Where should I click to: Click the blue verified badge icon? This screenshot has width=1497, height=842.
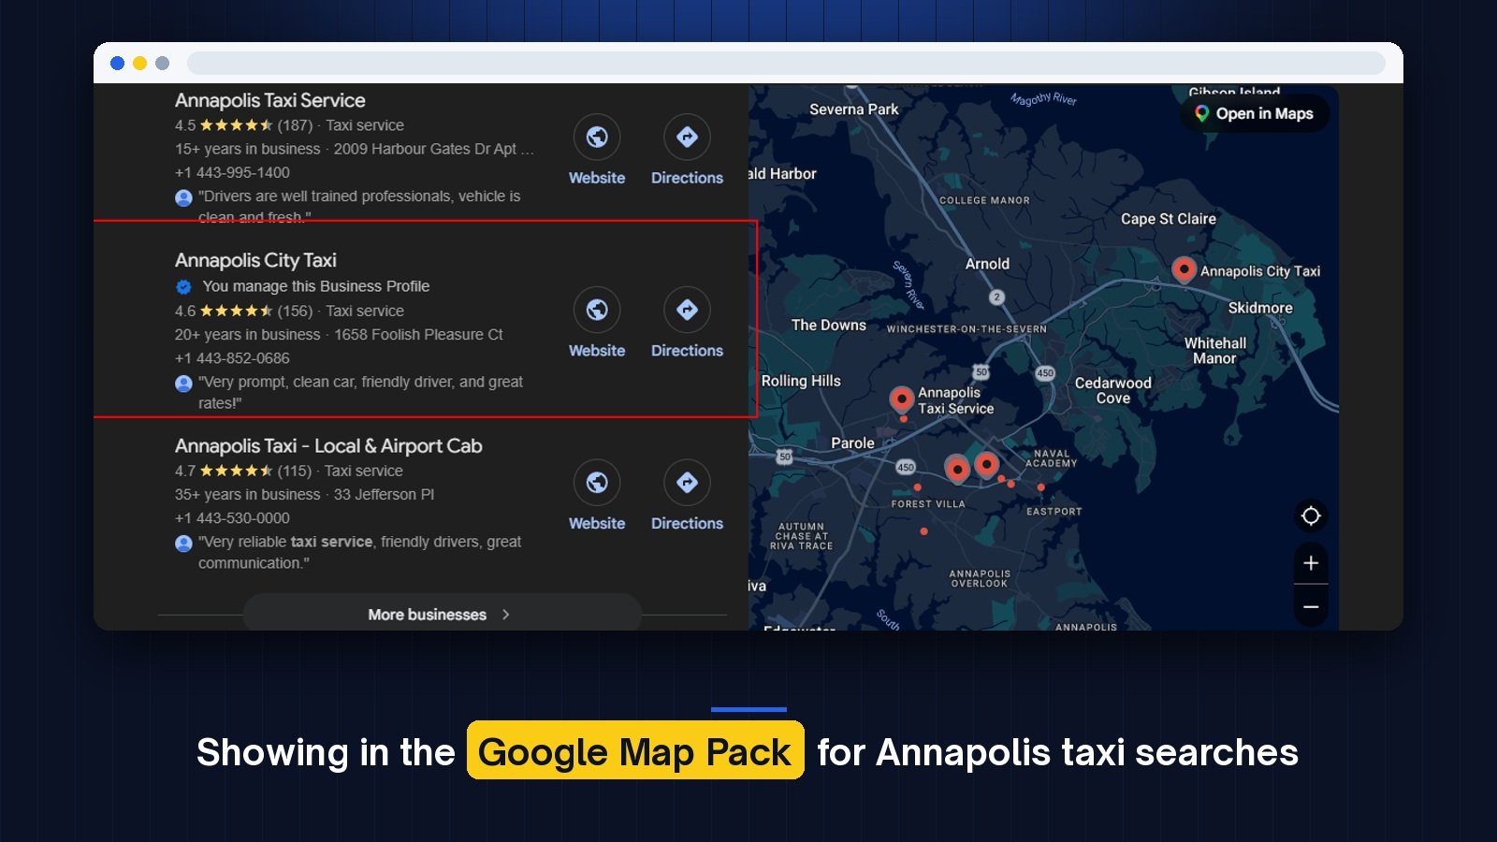tap(183, 286)
